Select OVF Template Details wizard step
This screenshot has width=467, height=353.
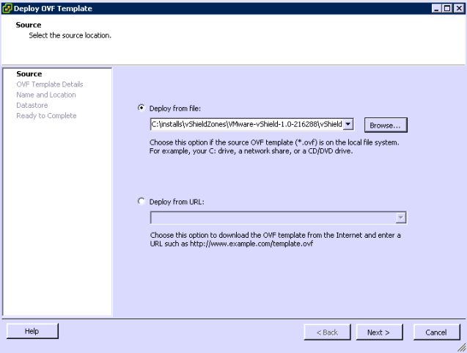tap(49, 84)
